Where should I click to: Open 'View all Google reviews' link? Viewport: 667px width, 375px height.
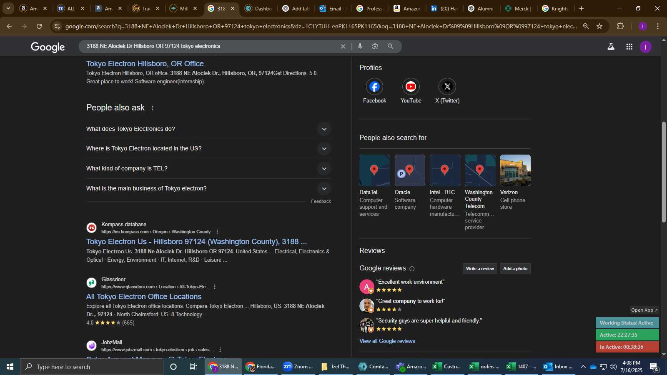(x=387, y=341)
